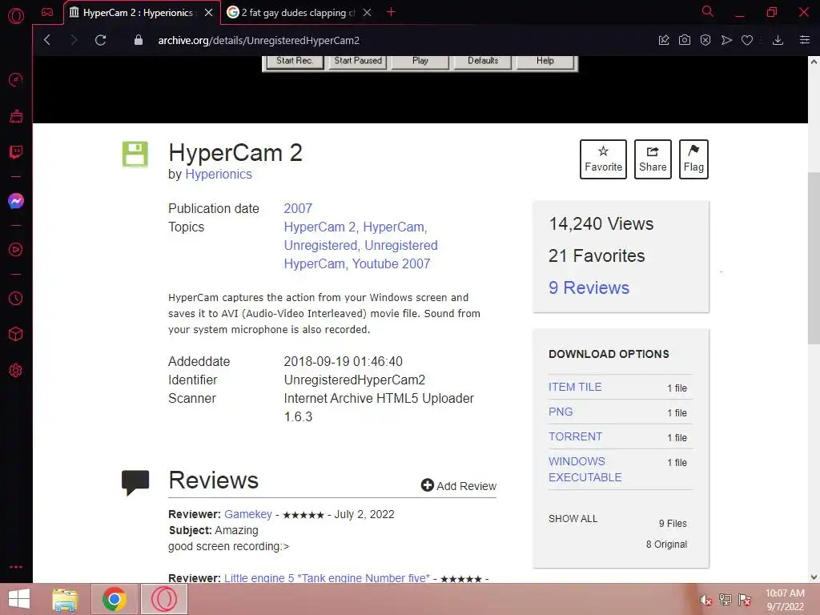820x615 pixels.
Task: Click the address bar URL
Action: tap(259, 40)
